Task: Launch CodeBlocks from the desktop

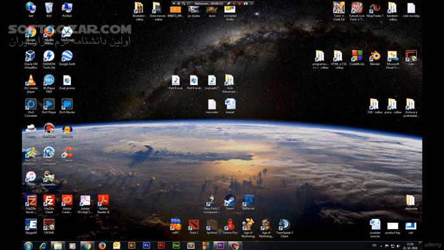Action: tap(356, 58)
